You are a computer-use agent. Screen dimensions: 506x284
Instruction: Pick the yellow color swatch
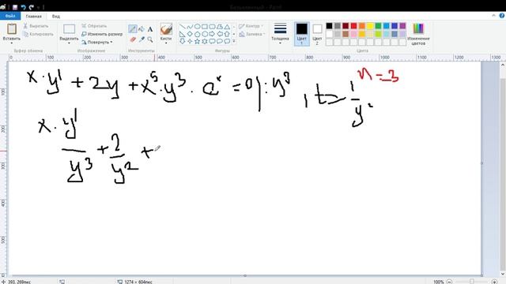(370, 26)
